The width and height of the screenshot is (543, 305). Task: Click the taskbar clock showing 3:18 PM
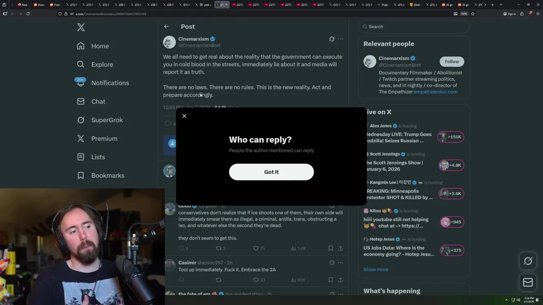528,300
